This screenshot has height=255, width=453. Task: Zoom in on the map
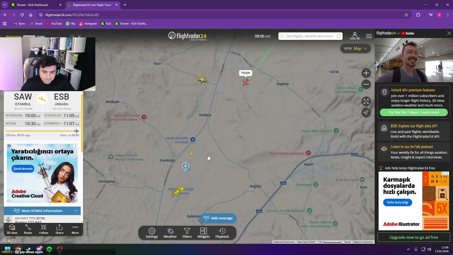tap(366, 73)
